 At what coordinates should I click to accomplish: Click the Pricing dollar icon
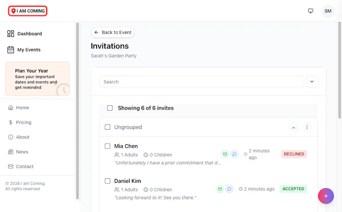[x=10, y=122]
